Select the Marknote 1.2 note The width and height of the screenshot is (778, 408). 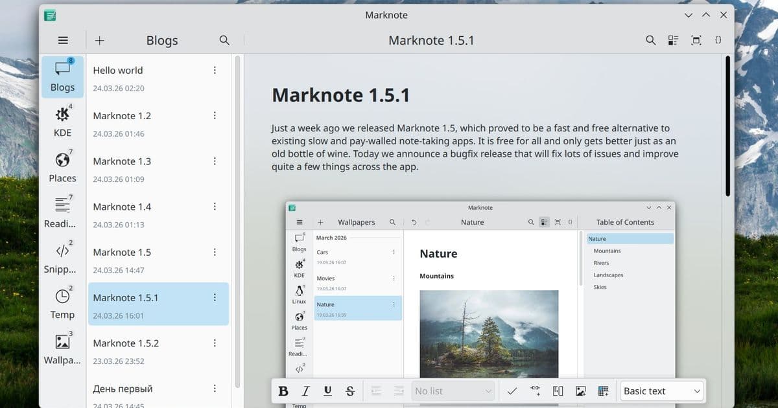click(x=158, y=123)
